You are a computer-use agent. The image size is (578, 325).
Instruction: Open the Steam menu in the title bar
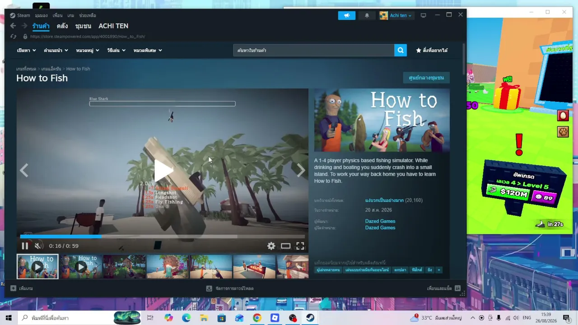pos(23,15)
